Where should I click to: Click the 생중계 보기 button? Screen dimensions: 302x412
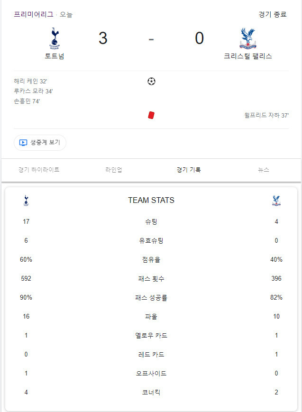[x=40, y=143]
